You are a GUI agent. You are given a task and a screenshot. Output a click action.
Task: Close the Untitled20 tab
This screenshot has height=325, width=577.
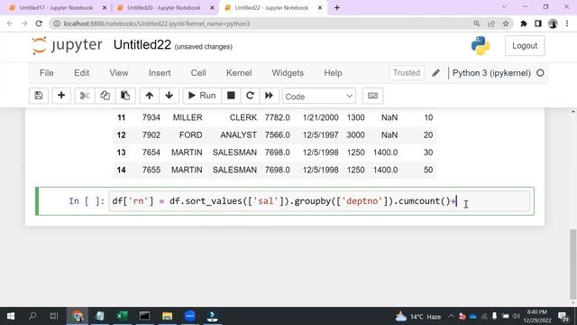click(212, 8)
